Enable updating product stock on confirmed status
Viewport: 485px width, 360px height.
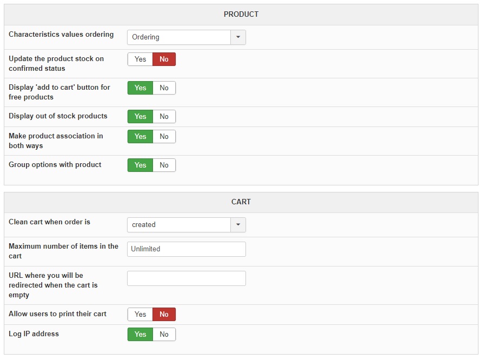click(x=140, y=59)
